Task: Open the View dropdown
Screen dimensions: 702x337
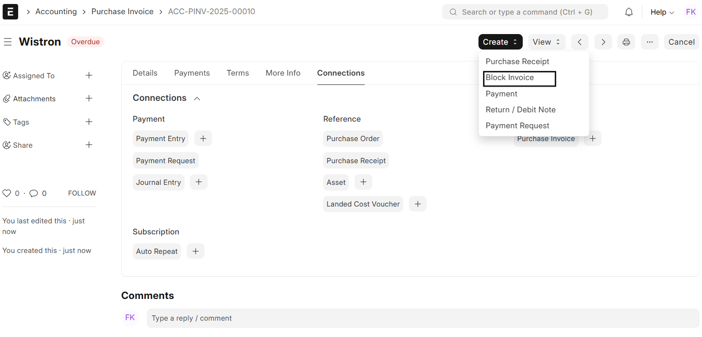Action: [546, 42]
